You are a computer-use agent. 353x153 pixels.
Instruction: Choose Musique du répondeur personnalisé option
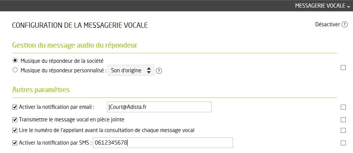point(15,70)
